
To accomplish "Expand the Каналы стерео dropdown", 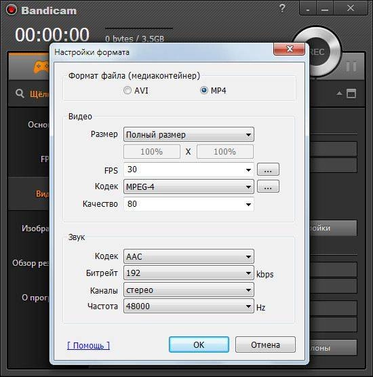I will [189, 290].
